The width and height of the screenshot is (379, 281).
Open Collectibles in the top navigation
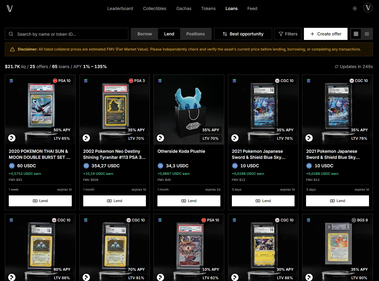click(155, 8)
